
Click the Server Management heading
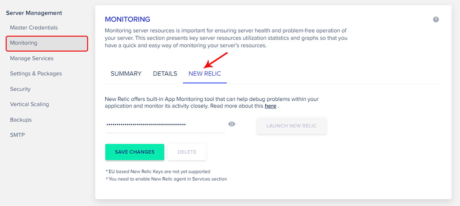click(34, 13)
